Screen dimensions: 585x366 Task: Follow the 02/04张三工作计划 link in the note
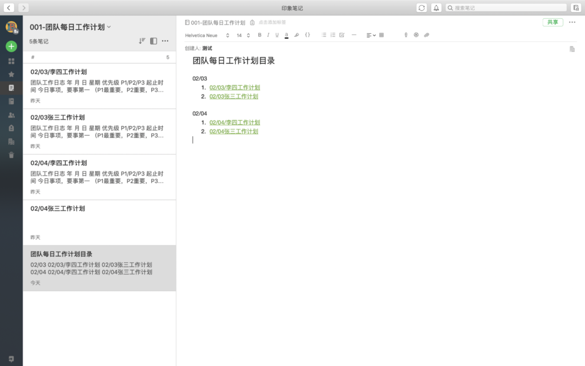pos(234,131)
